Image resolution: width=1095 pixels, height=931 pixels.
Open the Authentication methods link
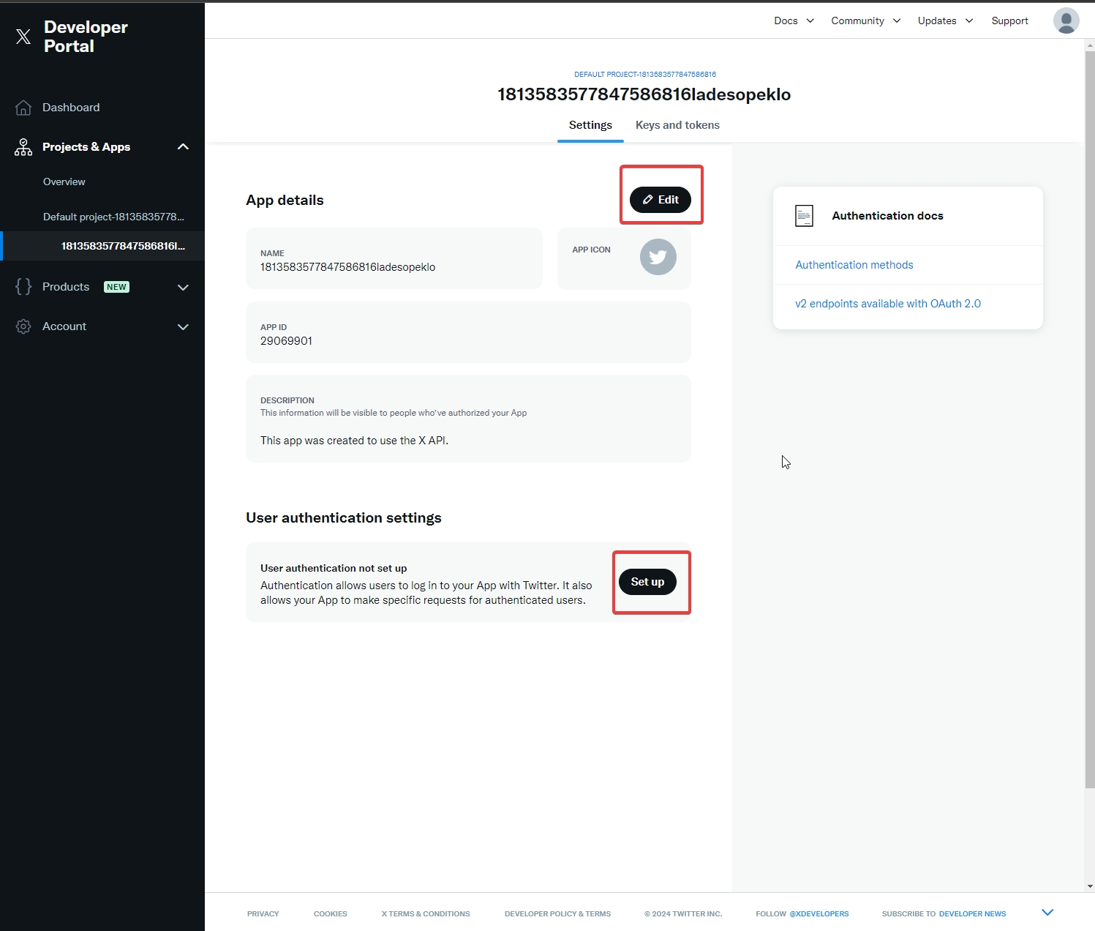(854, 265)
